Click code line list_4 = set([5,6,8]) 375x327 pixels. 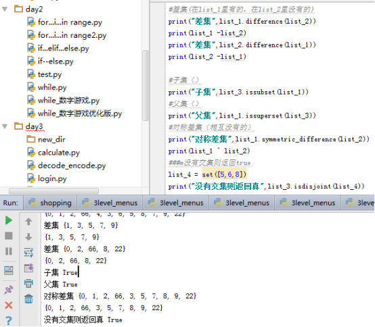click(207, 174)
